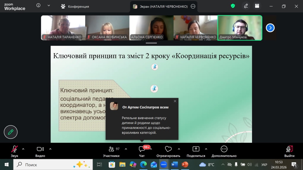
Task: Click the green encryption shield icon
Action: (233, 6)
